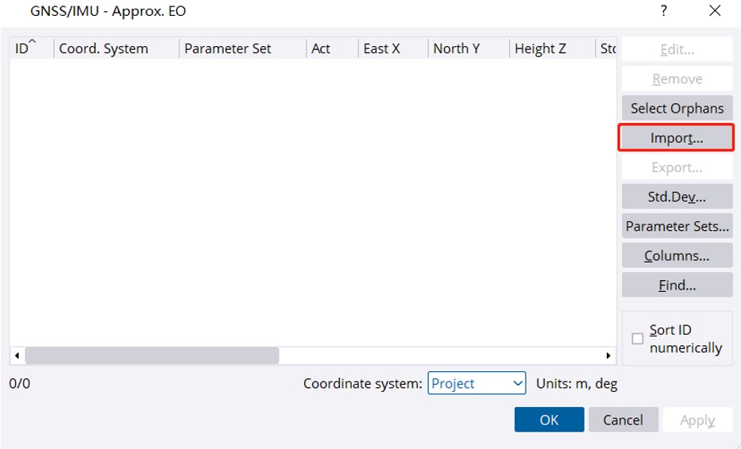Click the Find... button
Screen dimensions: 741x449
(x=677, y=285)
